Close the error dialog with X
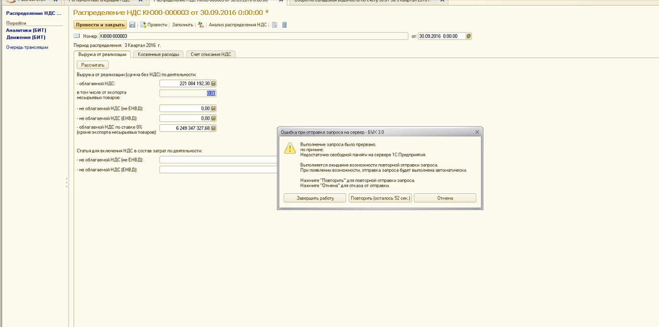659x327 pixels. pos(477,132)
